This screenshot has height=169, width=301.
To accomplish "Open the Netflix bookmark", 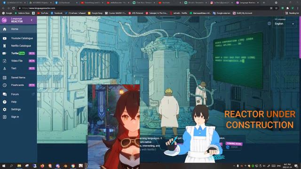I will pyautogui.click(x=179, y=13).
